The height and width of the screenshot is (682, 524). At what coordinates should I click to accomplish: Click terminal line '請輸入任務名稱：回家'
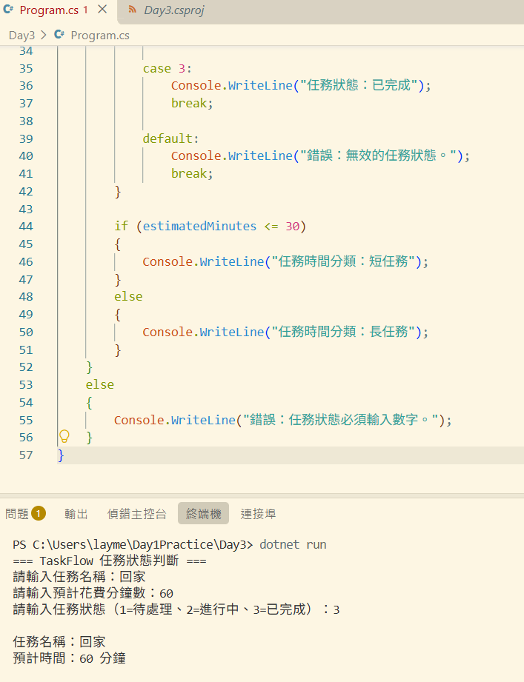click(x=79, y=577)
